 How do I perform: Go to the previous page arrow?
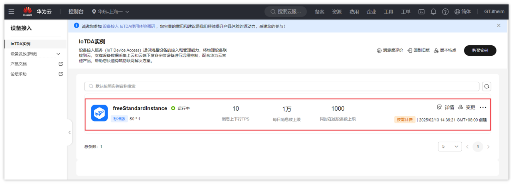(x=467, y=147)
